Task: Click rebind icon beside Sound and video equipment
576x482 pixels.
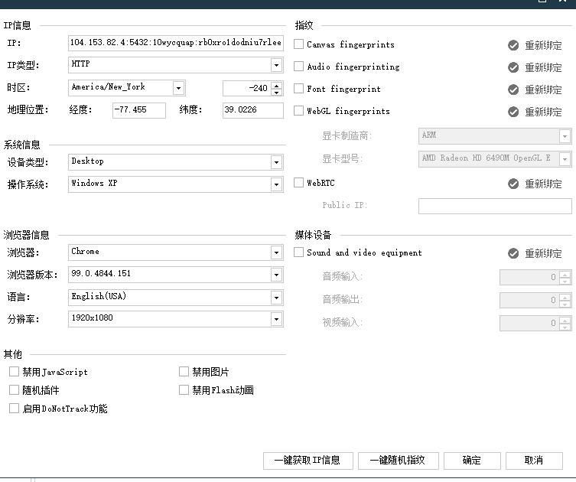Action: 513,253
